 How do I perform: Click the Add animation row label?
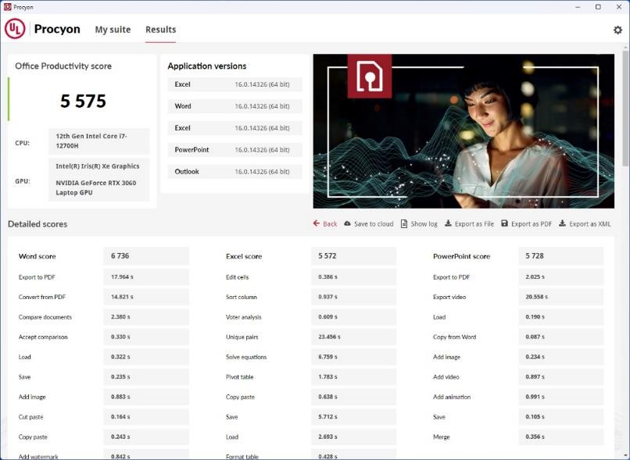tap(452, 397)
